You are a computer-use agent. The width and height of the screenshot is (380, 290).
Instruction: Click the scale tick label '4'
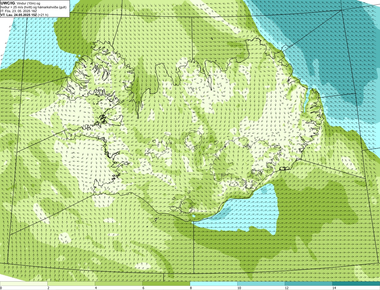(96, 288)
